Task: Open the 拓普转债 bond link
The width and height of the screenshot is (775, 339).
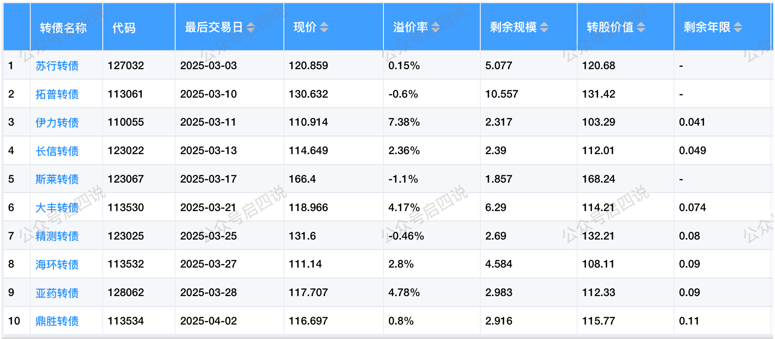Action: [57, 94]
